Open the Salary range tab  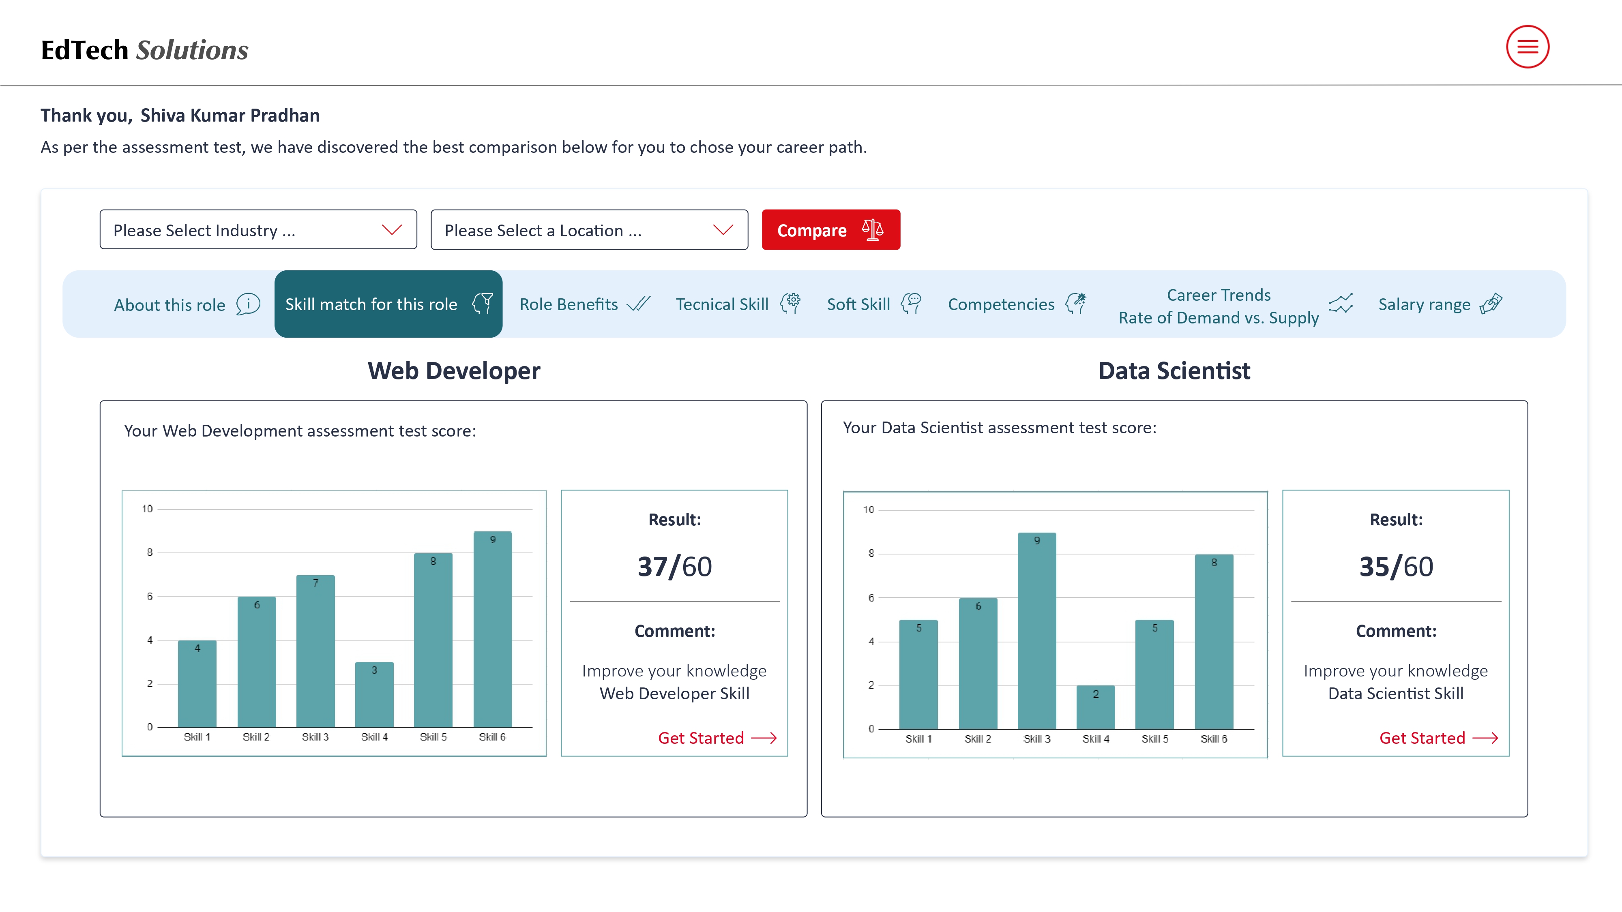point(1424,305)
